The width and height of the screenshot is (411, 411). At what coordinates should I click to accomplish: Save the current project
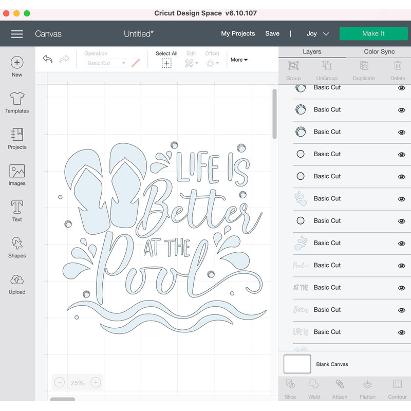pyautogui.click(x=272, y=33)
